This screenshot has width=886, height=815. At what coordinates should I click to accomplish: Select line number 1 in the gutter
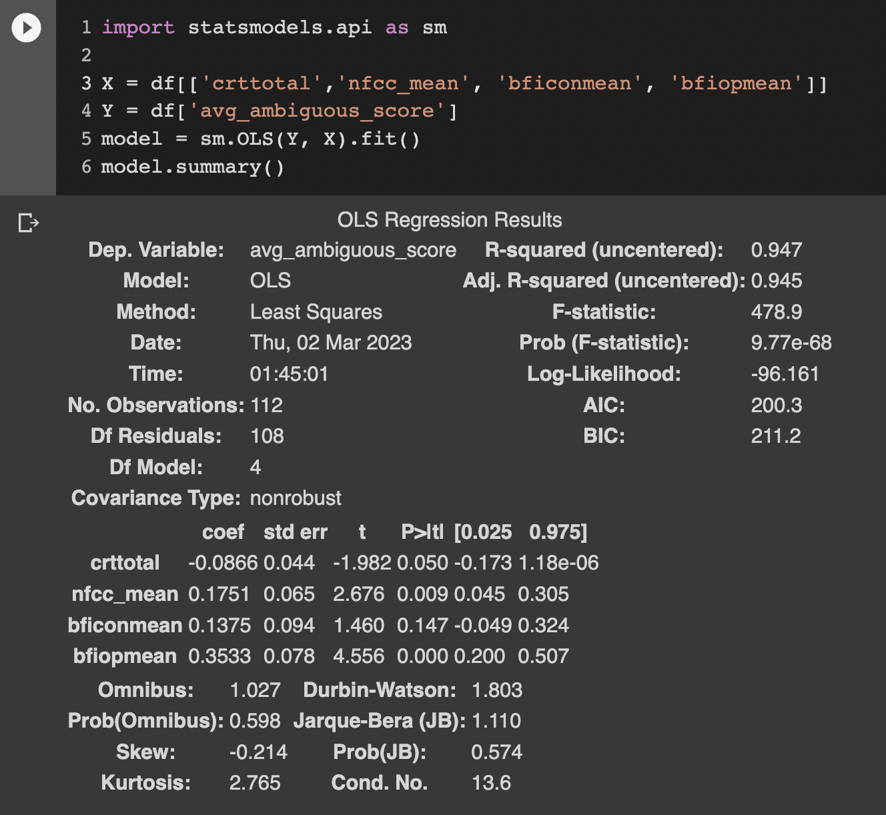(85, 27)
